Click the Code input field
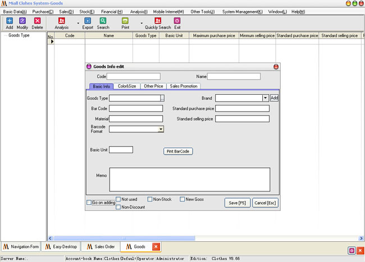365x262 pixels. click(134, 76)
